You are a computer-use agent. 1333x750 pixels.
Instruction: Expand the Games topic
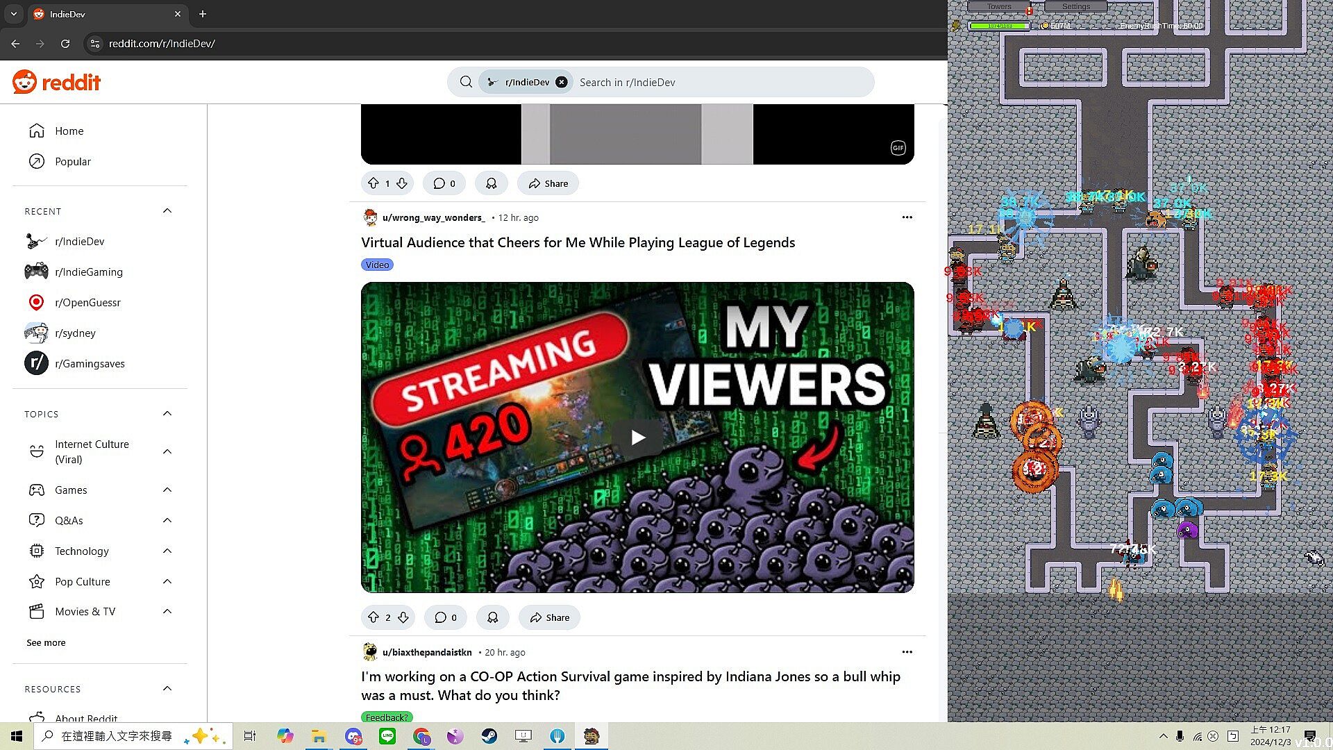(x=167, y=490)
